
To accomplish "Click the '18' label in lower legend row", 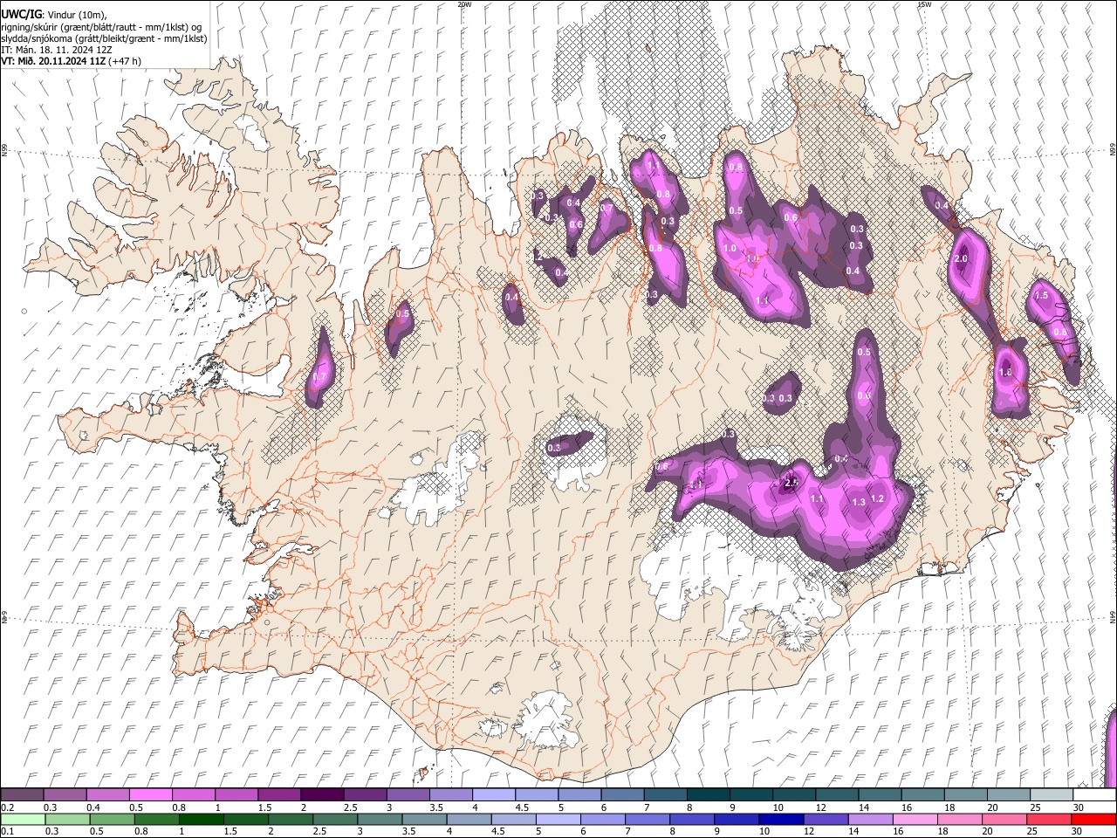I will (942, 831).
